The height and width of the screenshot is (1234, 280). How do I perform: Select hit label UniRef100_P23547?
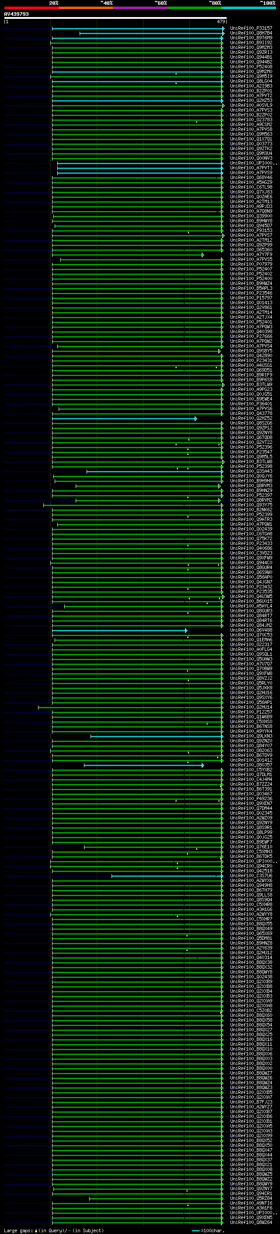pyautogui.click(x=251, y=452)
